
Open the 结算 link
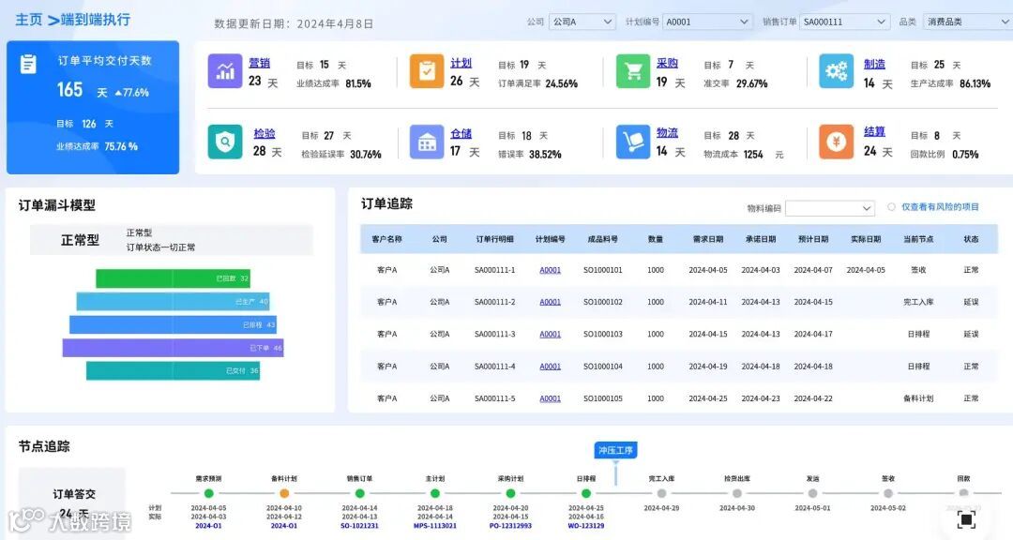tap(874, 131)
